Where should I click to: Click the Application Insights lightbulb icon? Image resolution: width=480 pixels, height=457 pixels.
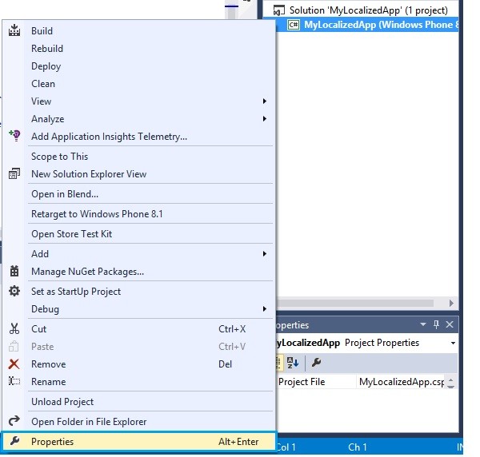coord(14,135)
